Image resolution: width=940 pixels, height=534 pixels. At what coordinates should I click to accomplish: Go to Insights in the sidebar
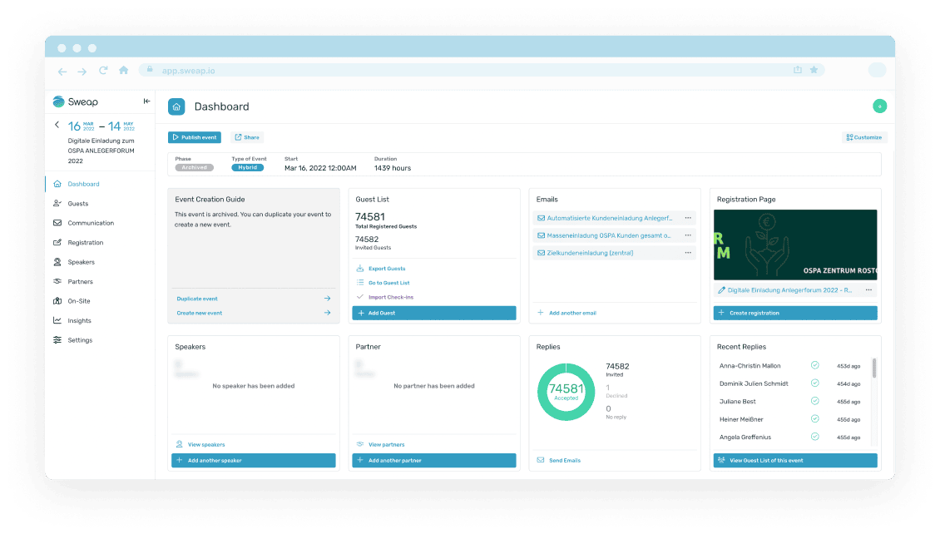pos(79,320)
